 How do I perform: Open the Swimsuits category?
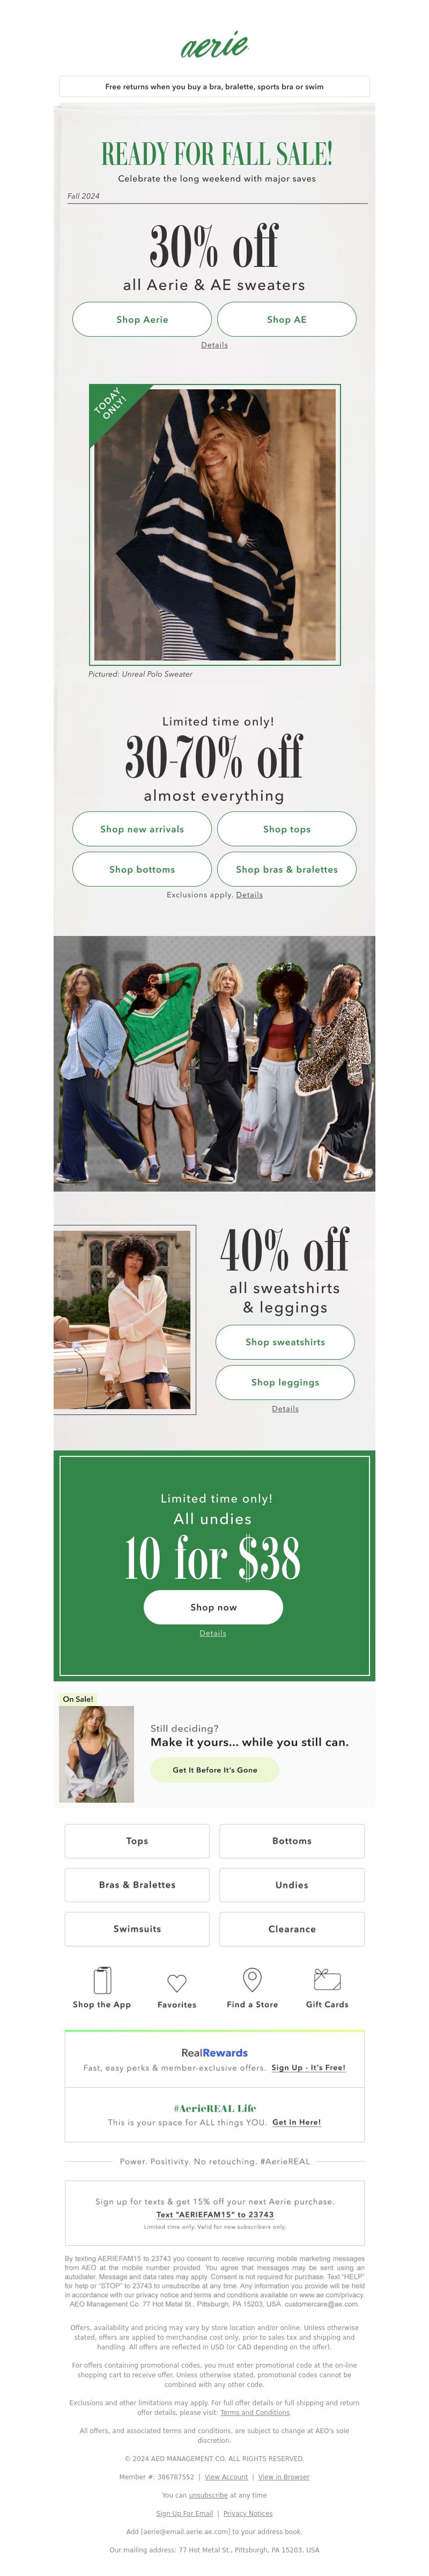click(137, 1928)
